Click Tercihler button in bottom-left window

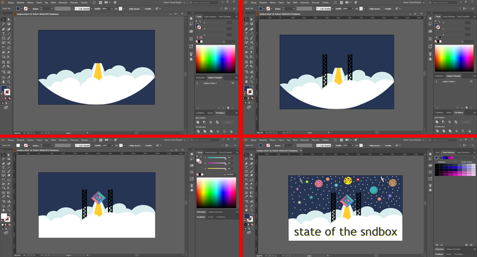tap(148, 145)
